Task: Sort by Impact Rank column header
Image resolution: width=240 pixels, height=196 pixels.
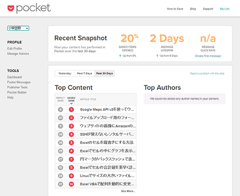Action: point(60,99)
